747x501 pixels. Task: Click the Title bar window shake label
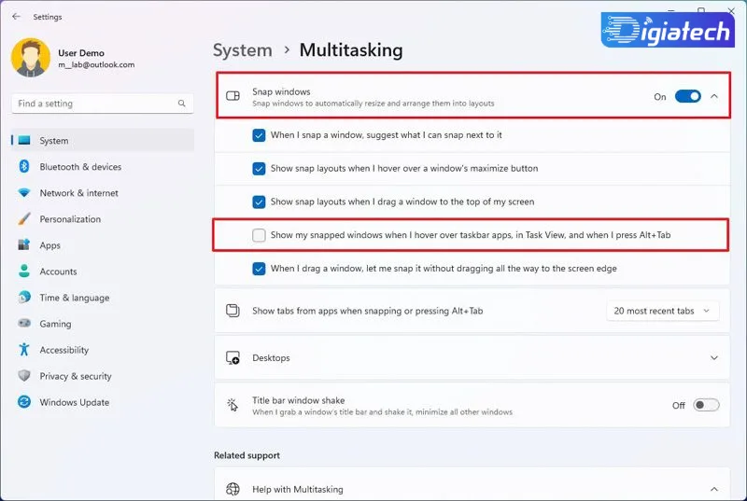(x=298, y=400)
